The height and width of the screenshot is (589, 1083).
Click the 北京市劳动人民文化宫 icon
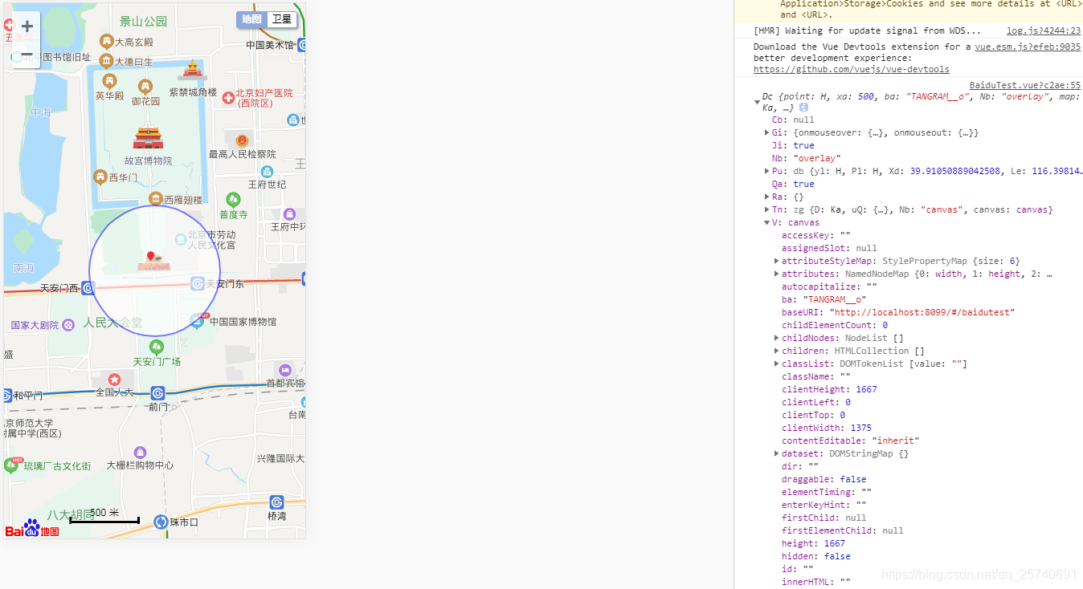181,239
